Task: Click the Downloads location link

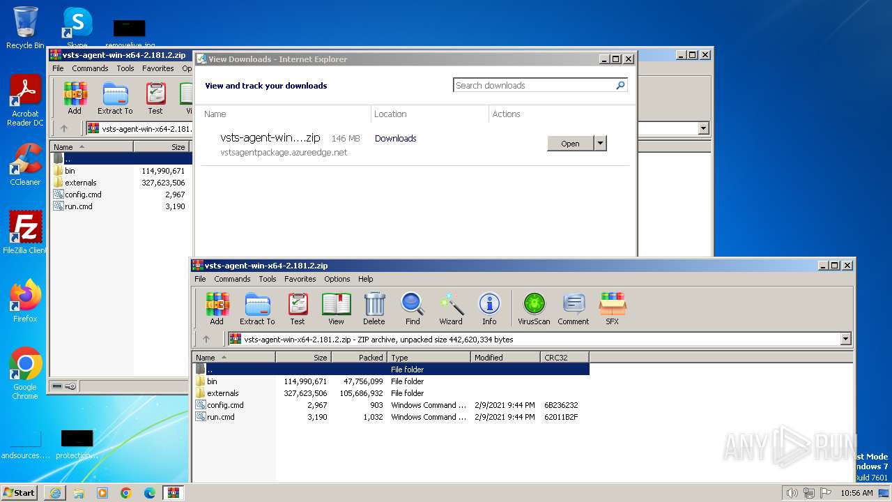Action: click(x=395, y=138)
